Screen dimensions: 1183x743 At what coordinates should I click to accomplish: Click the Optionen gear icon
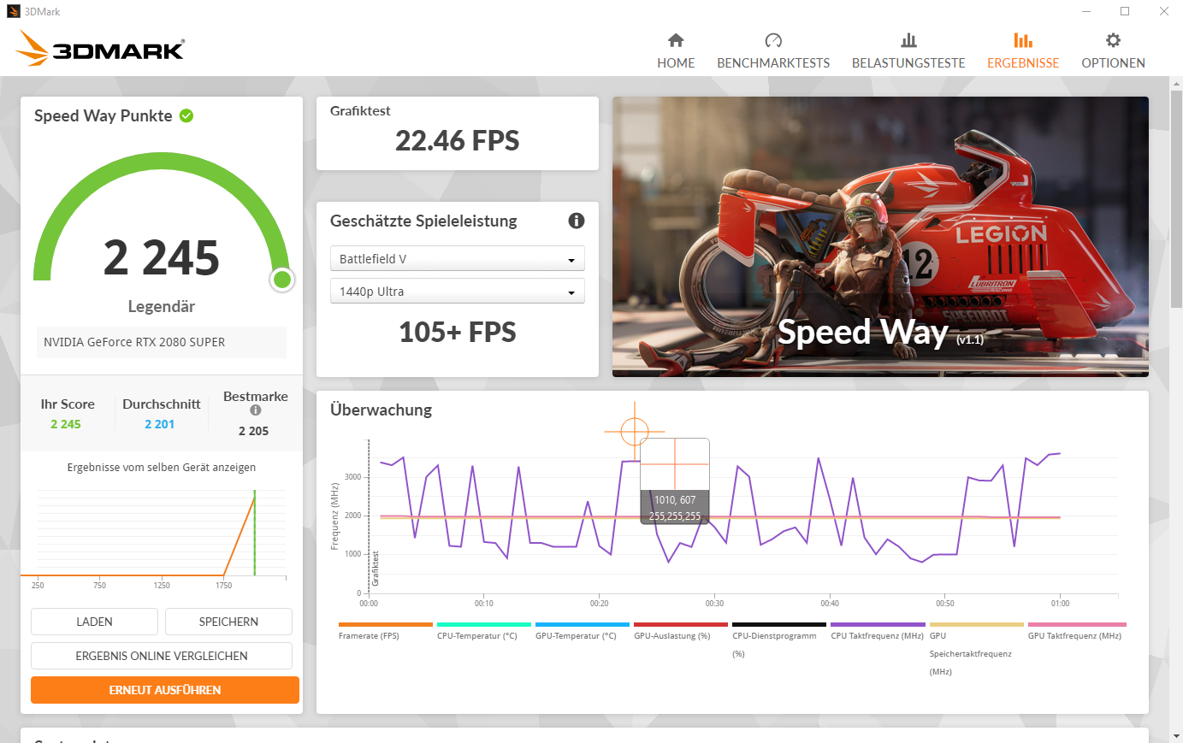1113,40
